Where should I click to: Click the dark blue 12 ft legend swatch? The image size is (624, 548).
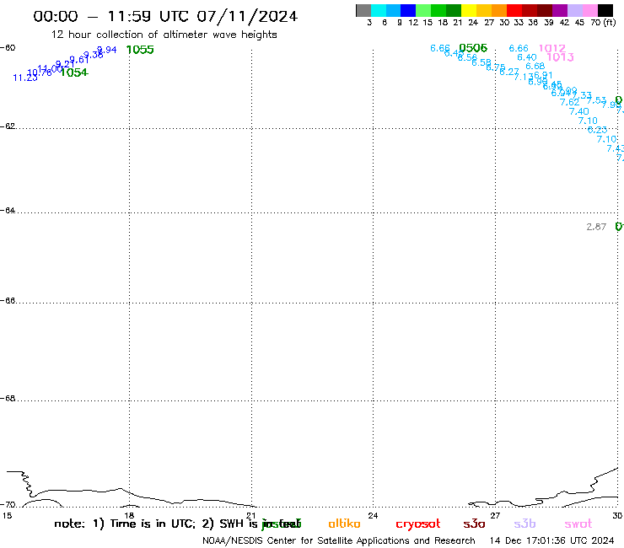tap(408, 10)
